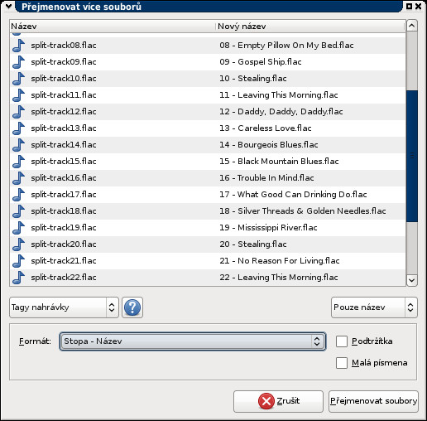Enable the Podtržítka checkbox

342,341
